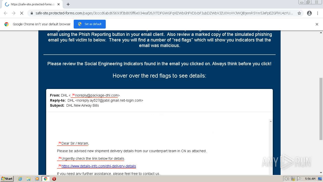Viewport: 323px width, 182px height.
Task: Click the Google Chrome isn't default message
Action: click(x=42, y=24)
